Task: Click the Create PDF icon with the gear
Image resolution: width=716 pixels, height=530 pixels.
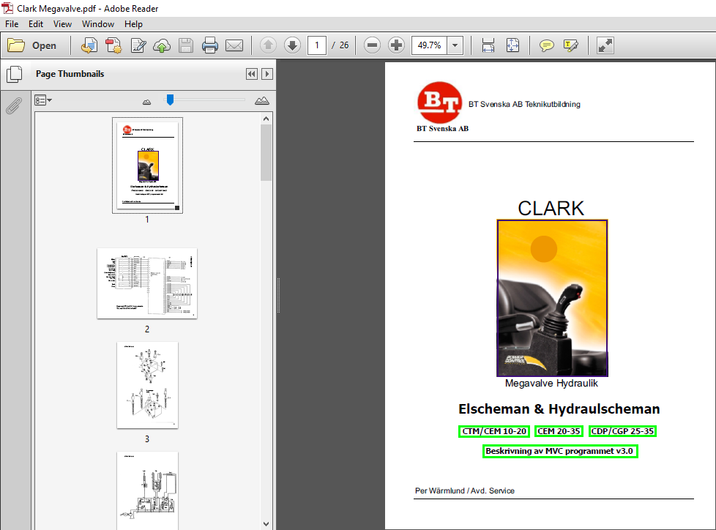Action: click(x=113, y=45)
